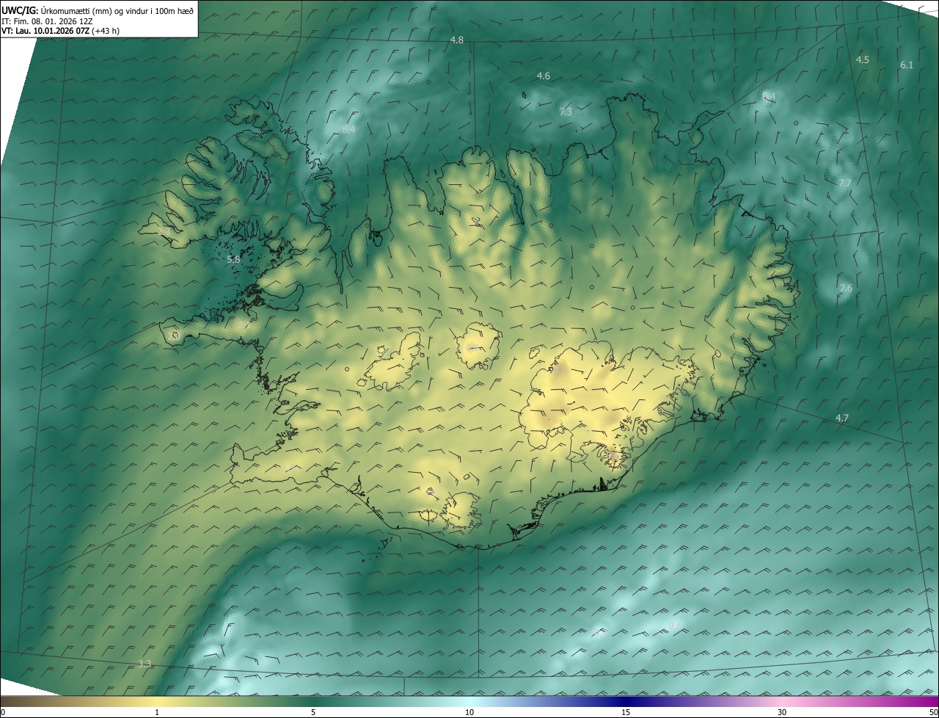Select the 7.6 value label
The height and width of the screenshot is (718, 939).
point(846,289)
